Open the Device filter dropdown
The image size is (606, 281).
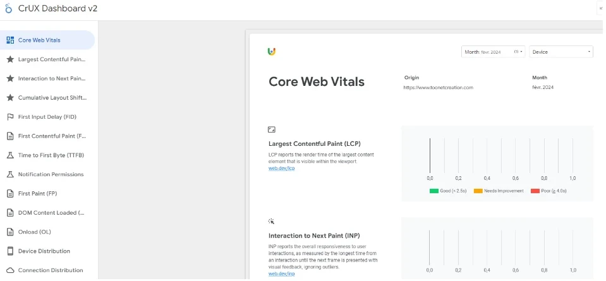pos(561,52)
